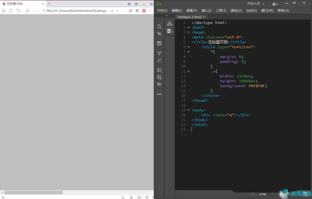Image resolution: width=312 pixels, height=199 pixels.
Task: Click the browser scrollbar left arrow
Action: click(x=2, y=193)
